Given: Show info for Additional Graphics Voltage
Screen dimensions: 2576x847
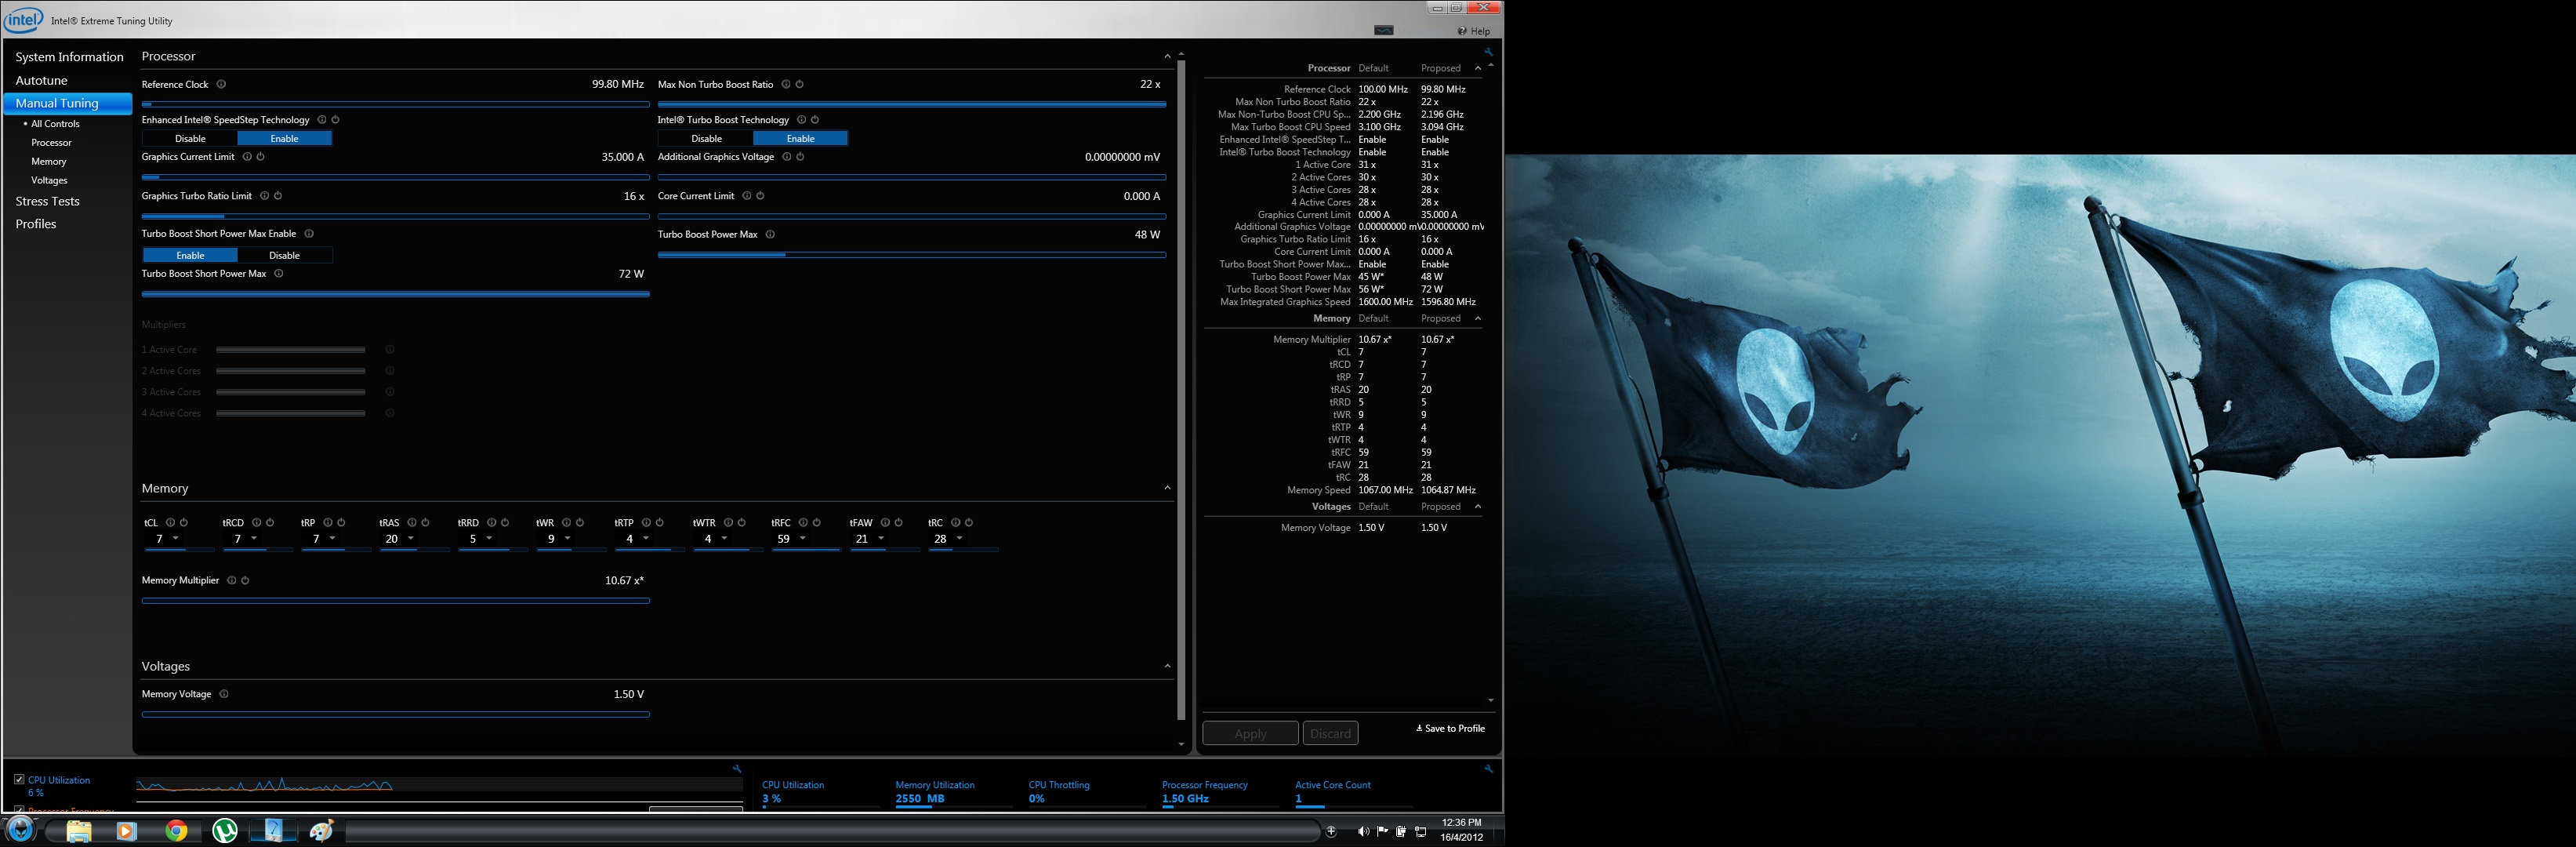Looking at the screenshot, I should pyautogui.click(x=787, y=157).
